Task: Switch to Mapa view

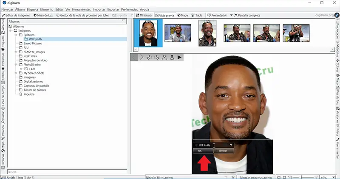Action: (x=183, y=15)
